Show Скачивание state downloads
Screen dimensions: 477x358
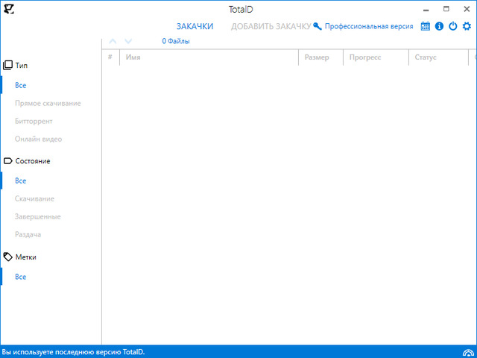[x=34, y=199]
